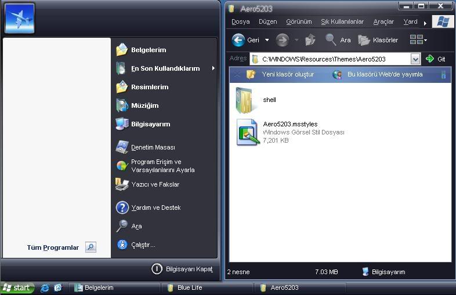The height and width of the screenshot is (295, 456).
Task: Click the Bilgisayarı Kapat power icon
Action: click(157, 269)
